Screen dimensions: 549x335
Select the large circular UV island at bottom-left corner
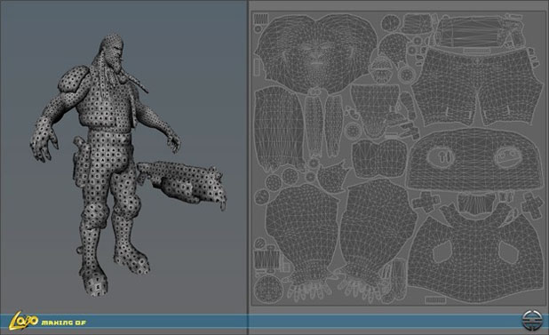click(x=269, y=290)
